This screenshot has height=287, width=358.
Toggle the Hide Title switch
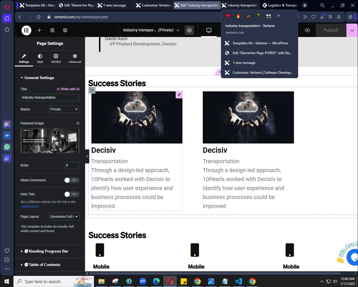(x=72, y=194)
